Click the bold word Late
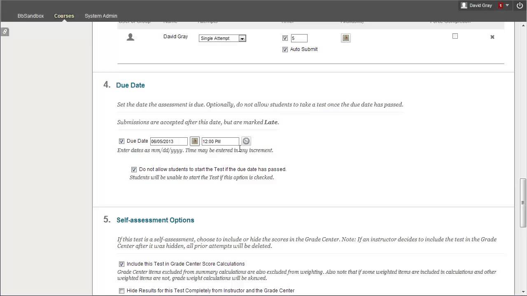 pyautogui.click(x=271, y=122)
